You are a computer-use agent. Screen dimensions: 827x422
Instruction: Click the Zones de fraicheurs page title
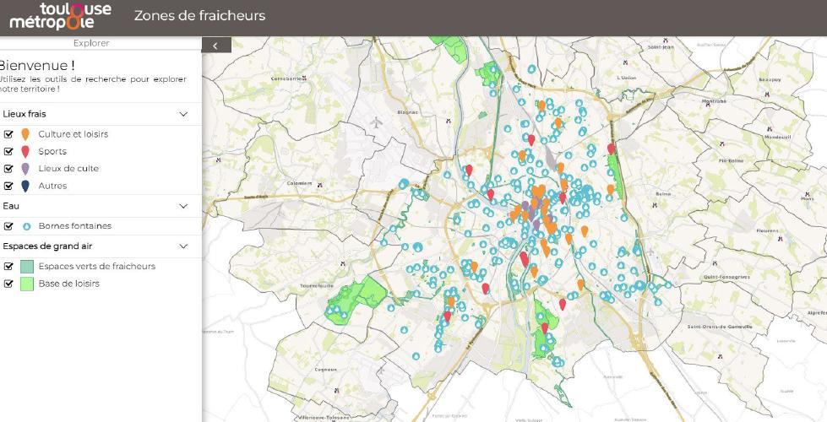tap(199, 16)
